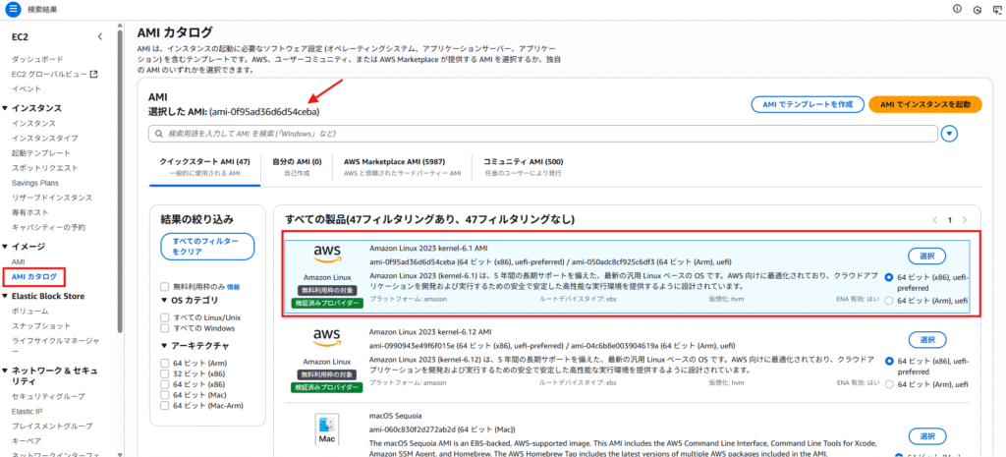Check 64 ビット (x86) architecture filter
This screenshot has width=1006, height=457.
coord(165,384)
